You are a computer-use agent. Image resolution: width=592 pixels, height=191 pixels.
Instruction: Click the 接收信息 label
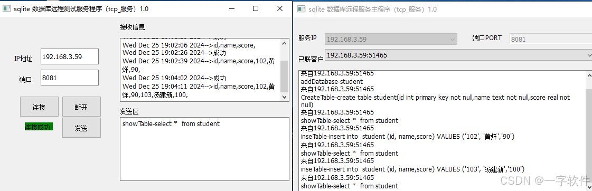click(x=133, y=27)
